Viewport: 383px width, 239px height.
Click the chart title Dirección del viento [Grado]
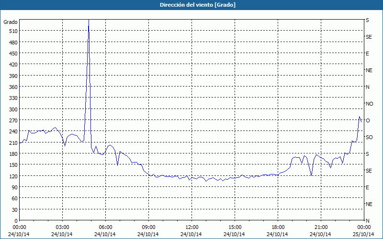click(198, 5)
